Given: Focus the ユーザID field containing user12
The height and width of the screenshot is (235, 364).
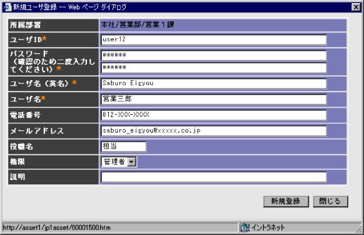Looking at the screenshot, I should 214,39.
